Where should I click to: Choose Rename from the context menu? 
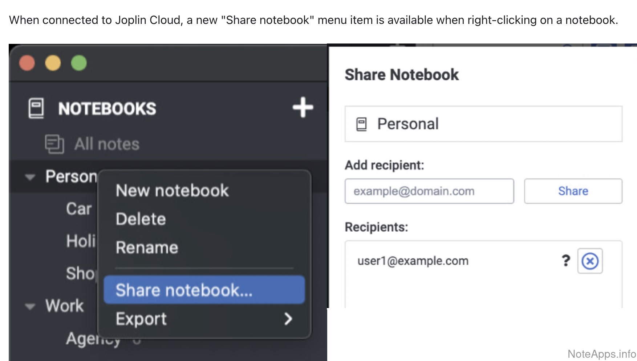[147, 248]
